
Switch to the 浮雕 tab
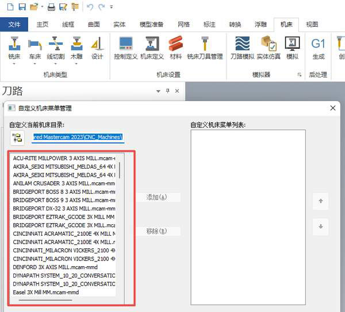click(260, 24)
